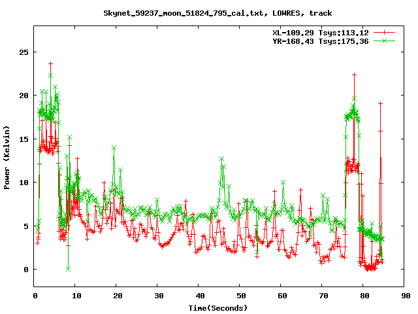Select the YR-168.43 Tsys:175.36 legend entry

click(321, 41)
